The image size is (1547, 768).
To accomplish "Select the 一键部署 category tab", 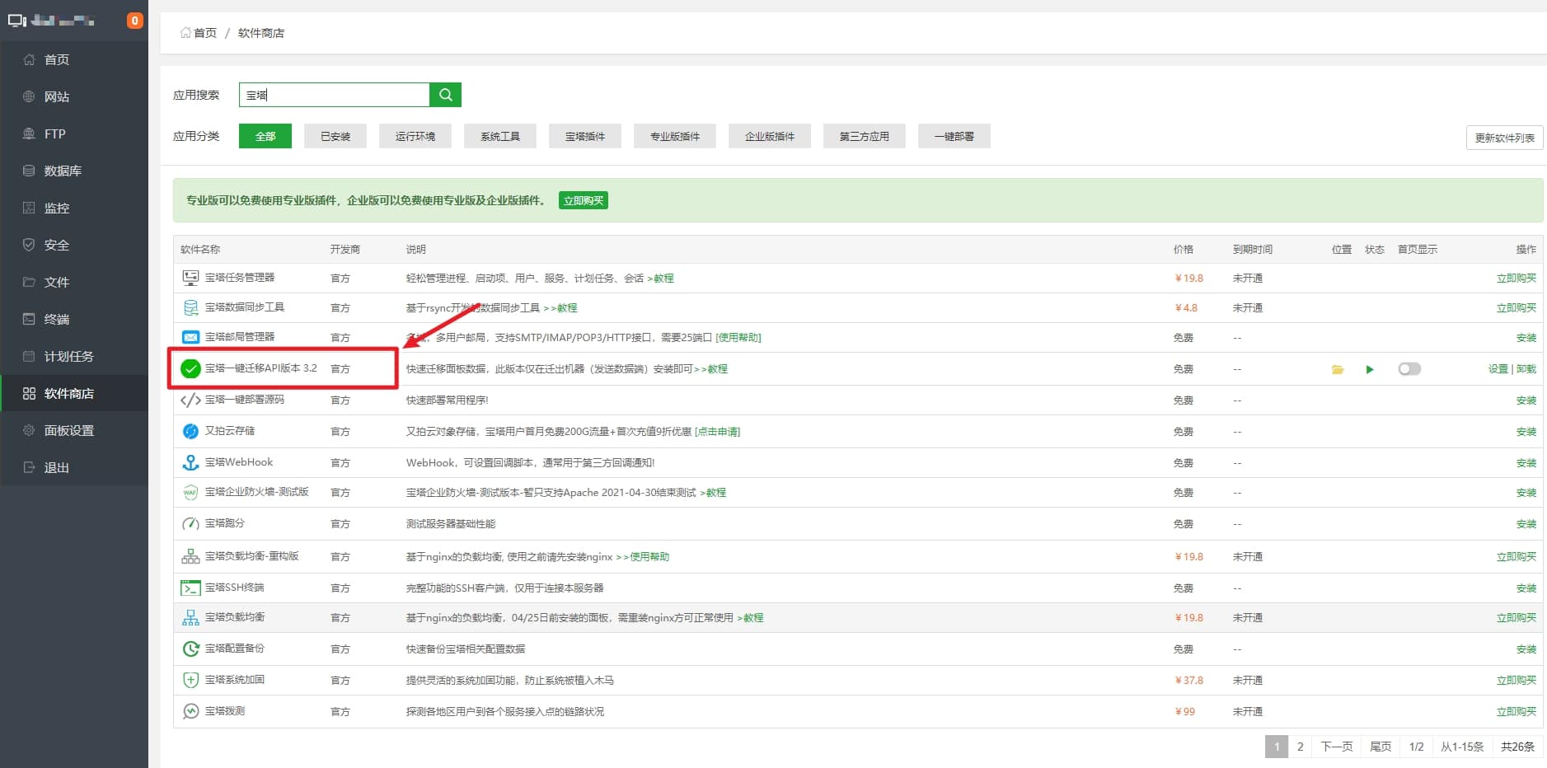I will pyautogui.click(x=954, y=136).
